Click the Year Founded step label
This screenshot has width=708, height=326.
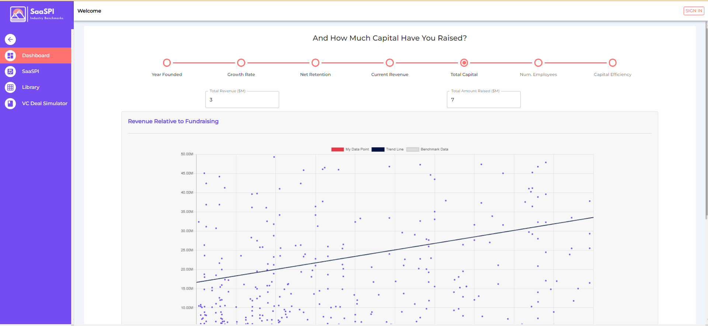point(167,74)
